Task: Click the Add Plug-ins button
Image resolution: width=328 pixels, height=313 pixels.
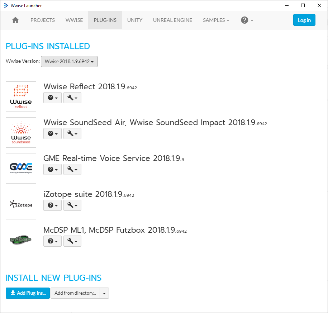Action: click(x=28, y=293)
